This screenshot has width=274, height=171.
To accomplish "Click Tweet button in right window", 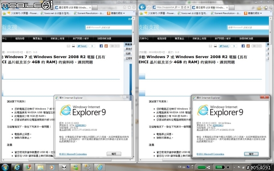I will (224, 46).
